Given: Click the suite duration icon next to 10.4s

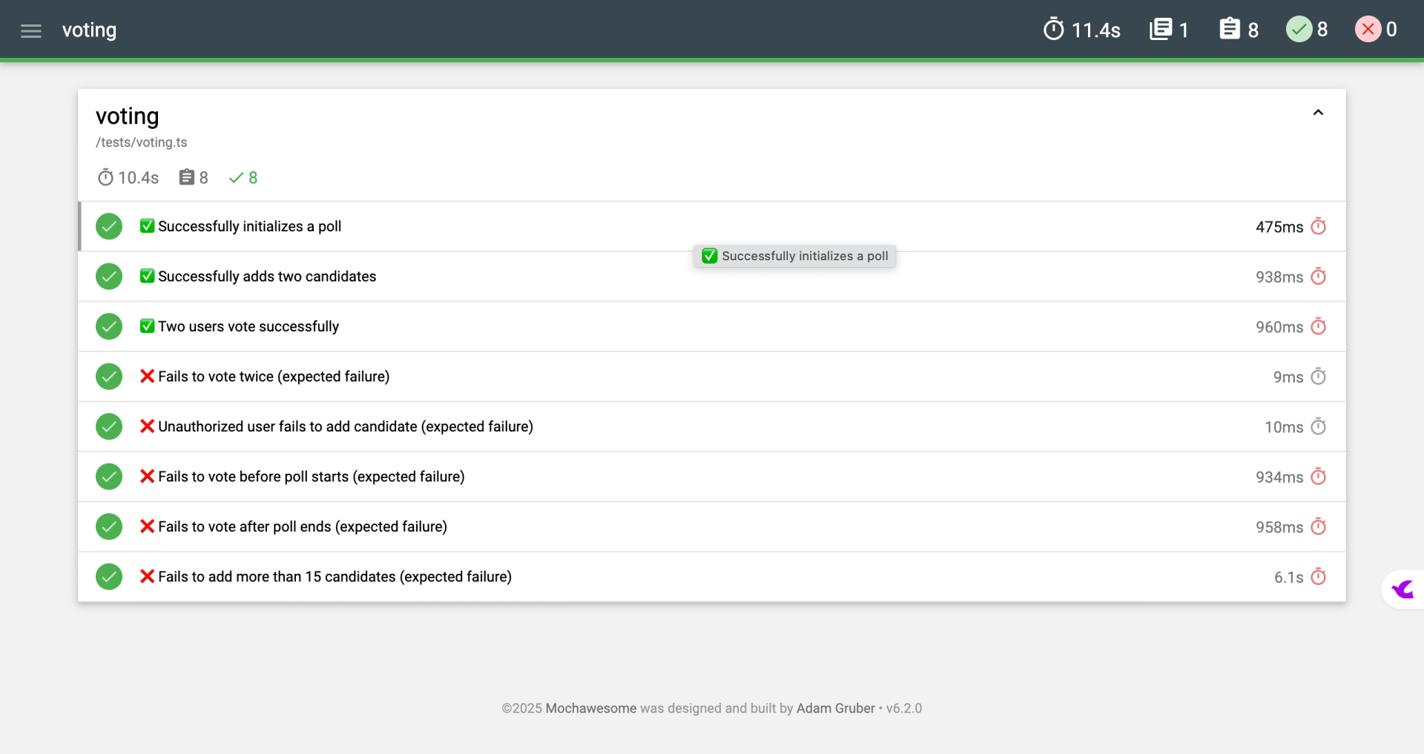Looking at the screenshot, I should point(105,177).
